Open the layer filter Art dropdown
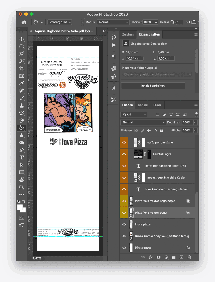This screenshot has height=282, width=215. (x=134, y=115)
